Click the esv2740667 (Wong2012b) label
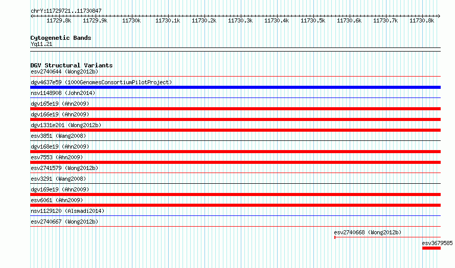Screen dimensions: 455x268 64,222
